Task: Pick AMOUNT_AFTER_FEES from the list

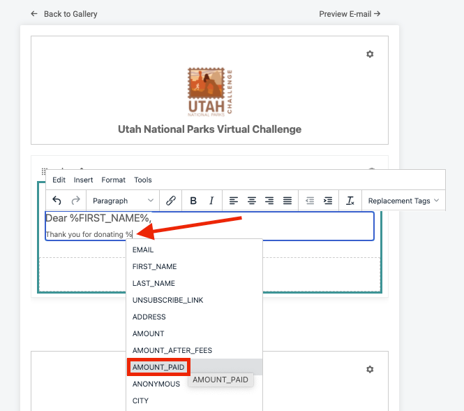Action: (194, 350)
